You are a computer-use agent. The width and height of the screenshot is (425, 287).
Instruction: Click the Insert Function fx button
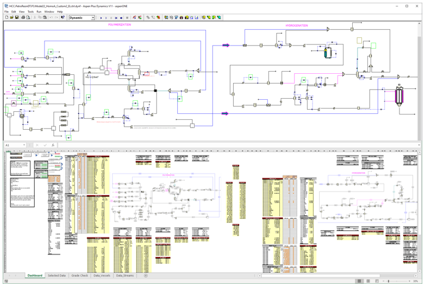pos(53,145)
